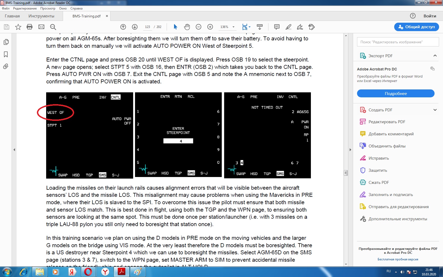Click the Общий доступ share button
Viewport: 443px width, 277px height.
(x=417, y=27)
